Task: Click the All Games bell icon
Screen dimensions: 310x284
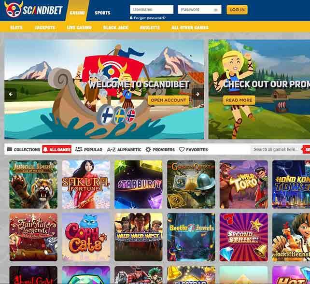Action: [x=45, y=149]
